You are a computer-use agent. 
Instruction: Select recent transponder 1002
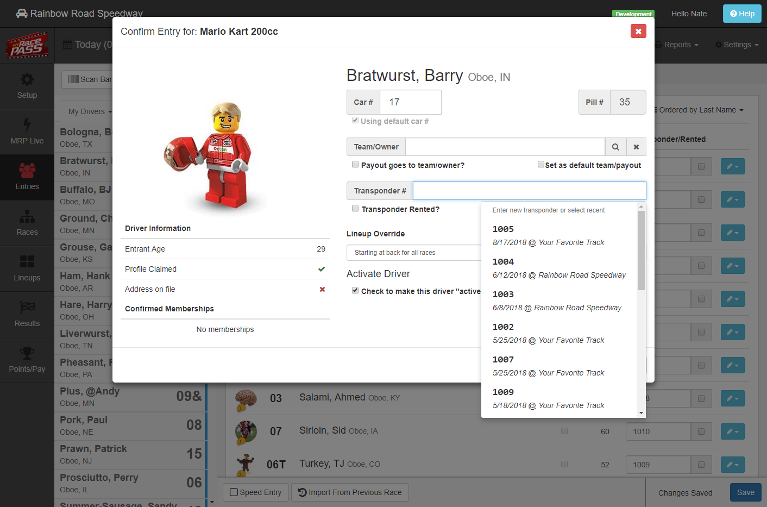(x=559, y=333)
